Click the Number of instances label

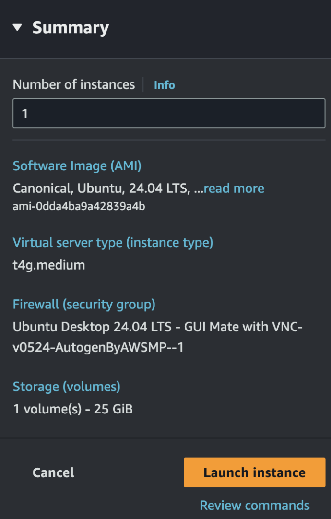73,85
